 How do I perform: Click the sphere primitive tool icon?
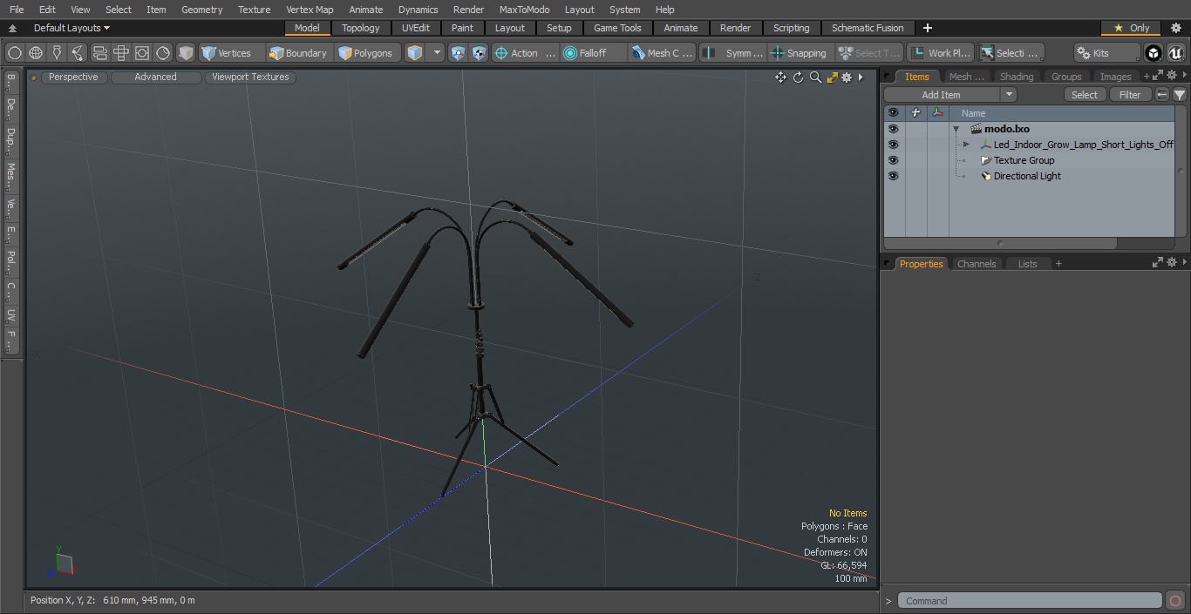14,53
